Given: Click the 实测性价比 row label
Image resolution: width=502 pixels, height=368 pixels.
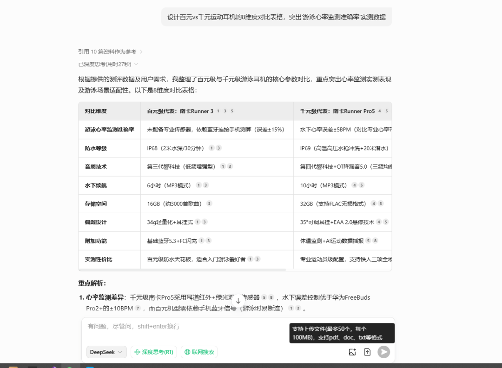Looking at the screenshot, I should click(98, 259).
